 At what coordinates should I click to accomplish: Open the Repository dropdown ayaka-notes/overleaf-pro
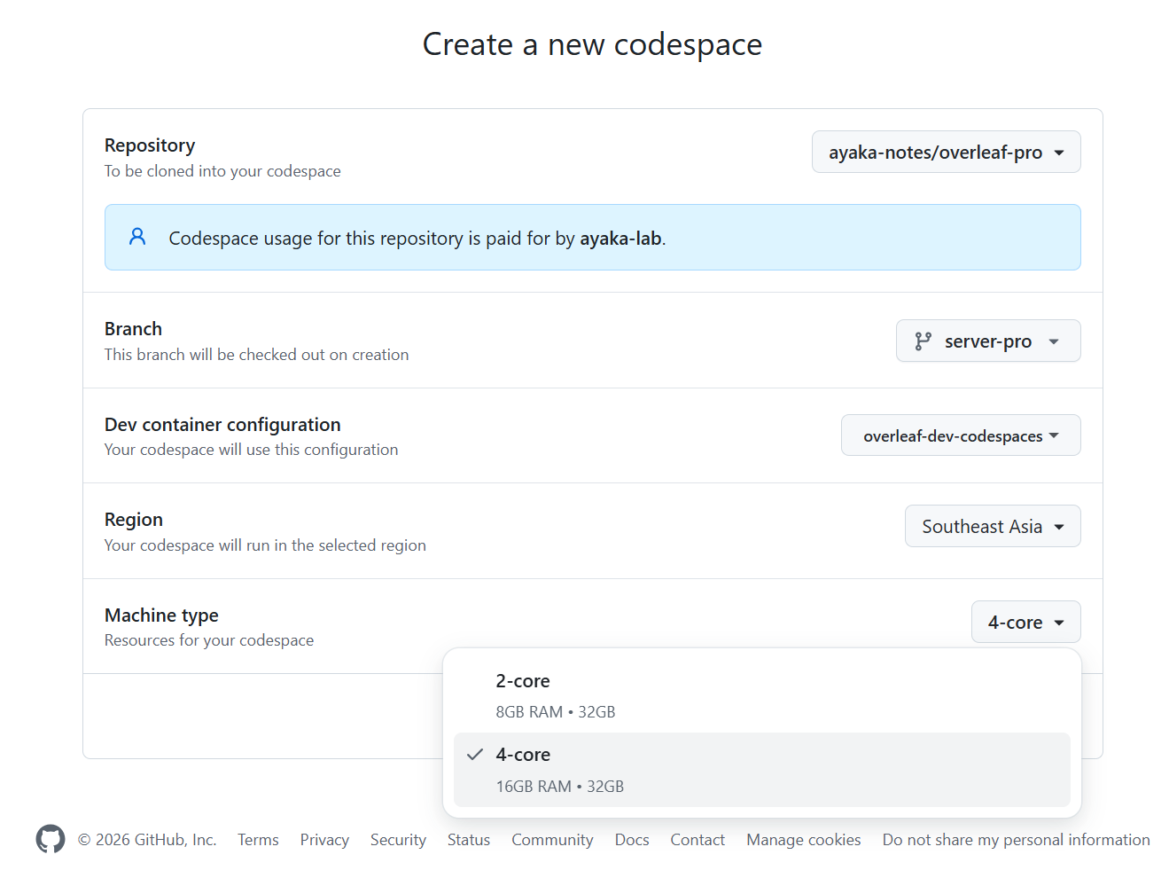click(946, 153)
